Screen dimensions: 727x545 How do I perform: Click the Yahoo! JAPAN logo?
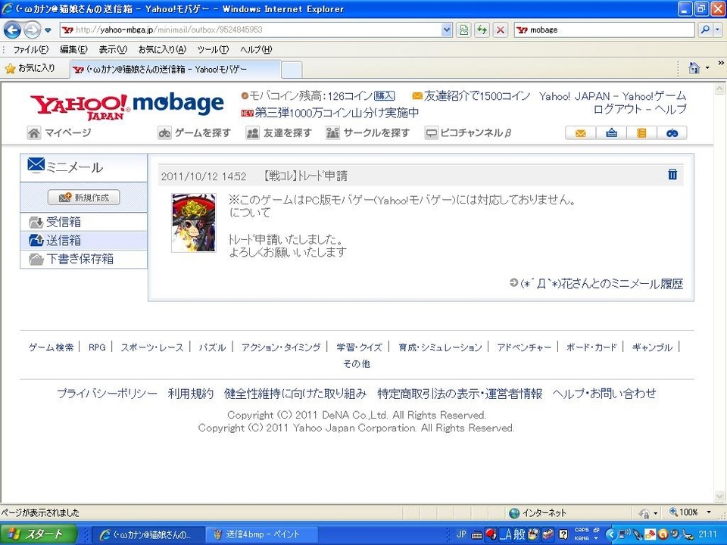coord(80,107)
